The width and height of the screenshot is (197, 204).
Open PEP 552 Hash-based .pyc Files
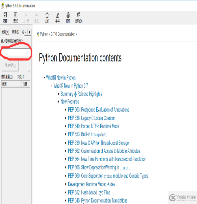(89, 192)
